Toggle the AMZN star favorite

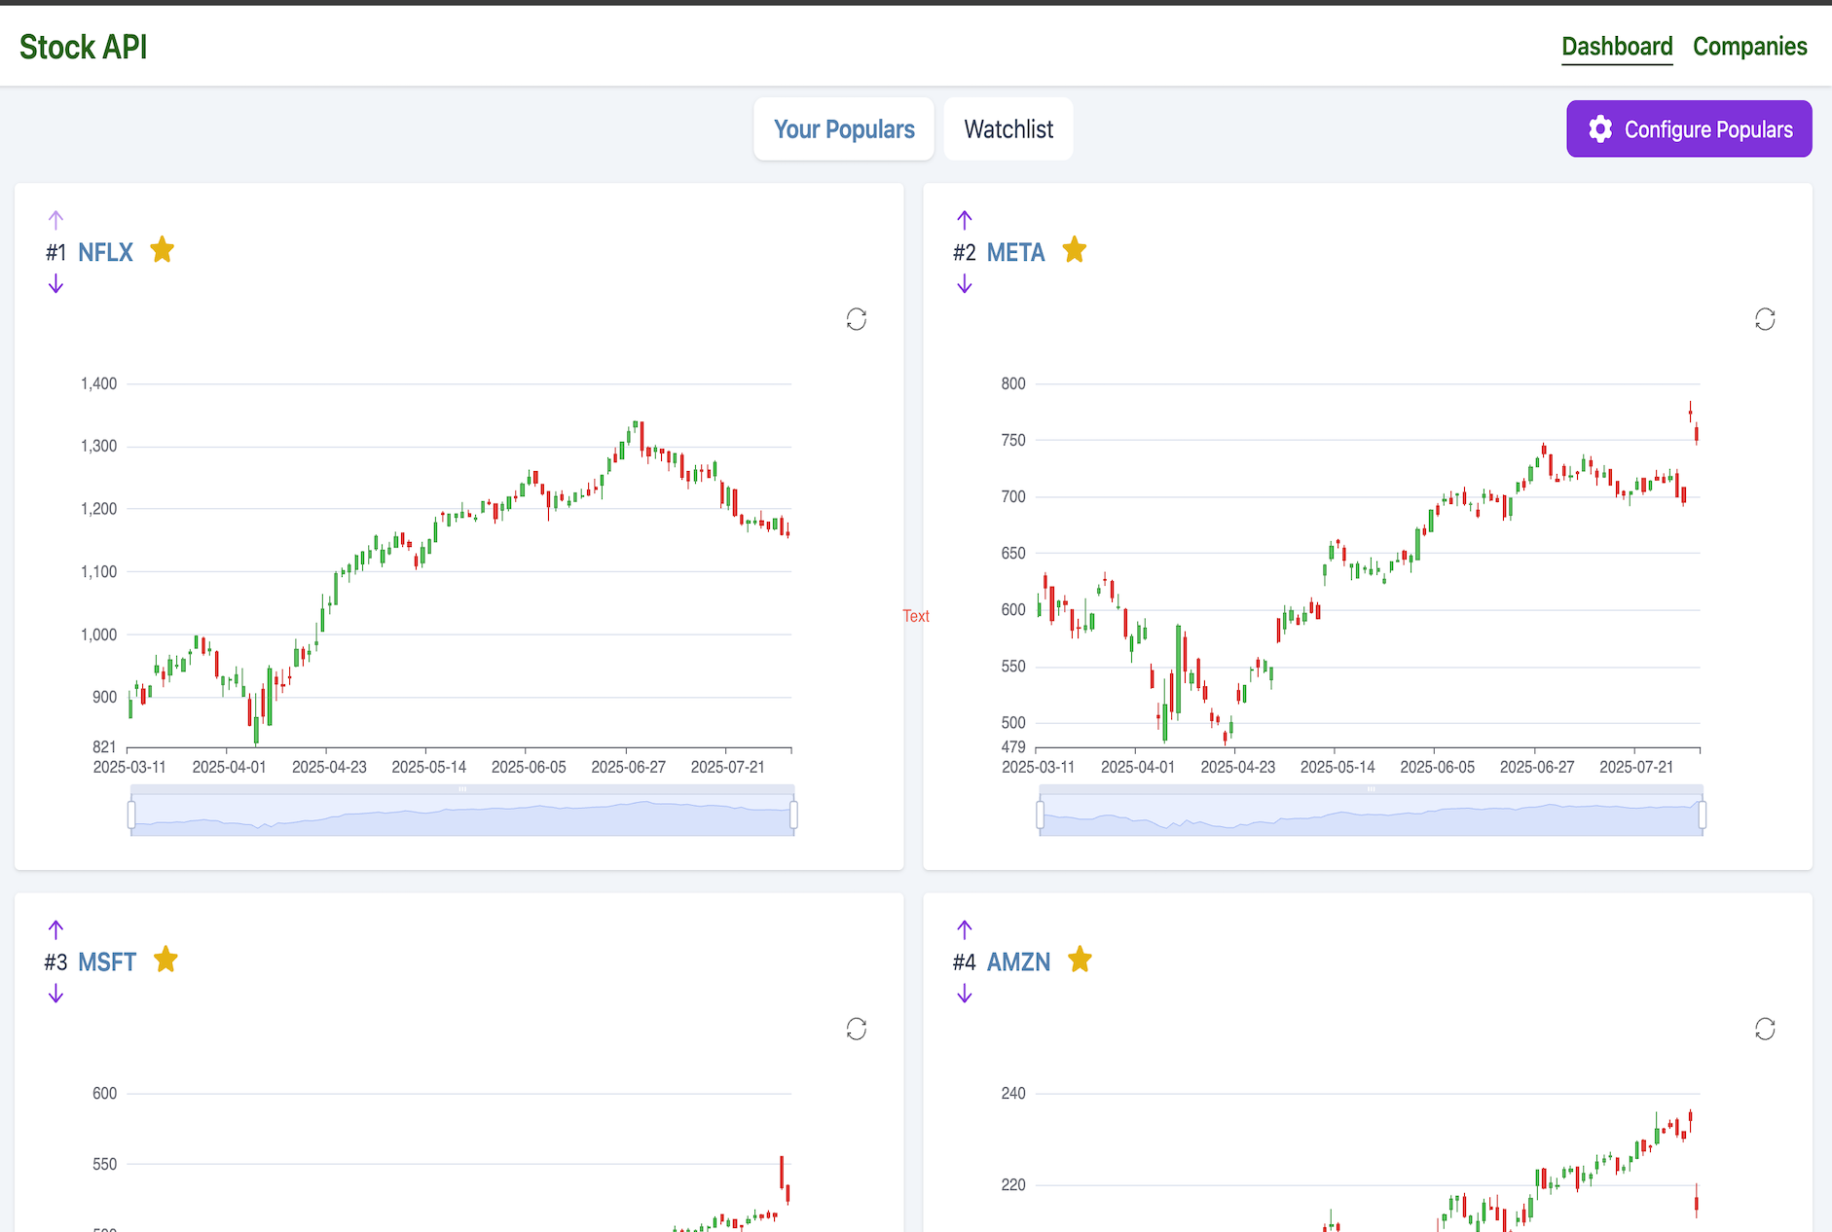(1081, 960)
